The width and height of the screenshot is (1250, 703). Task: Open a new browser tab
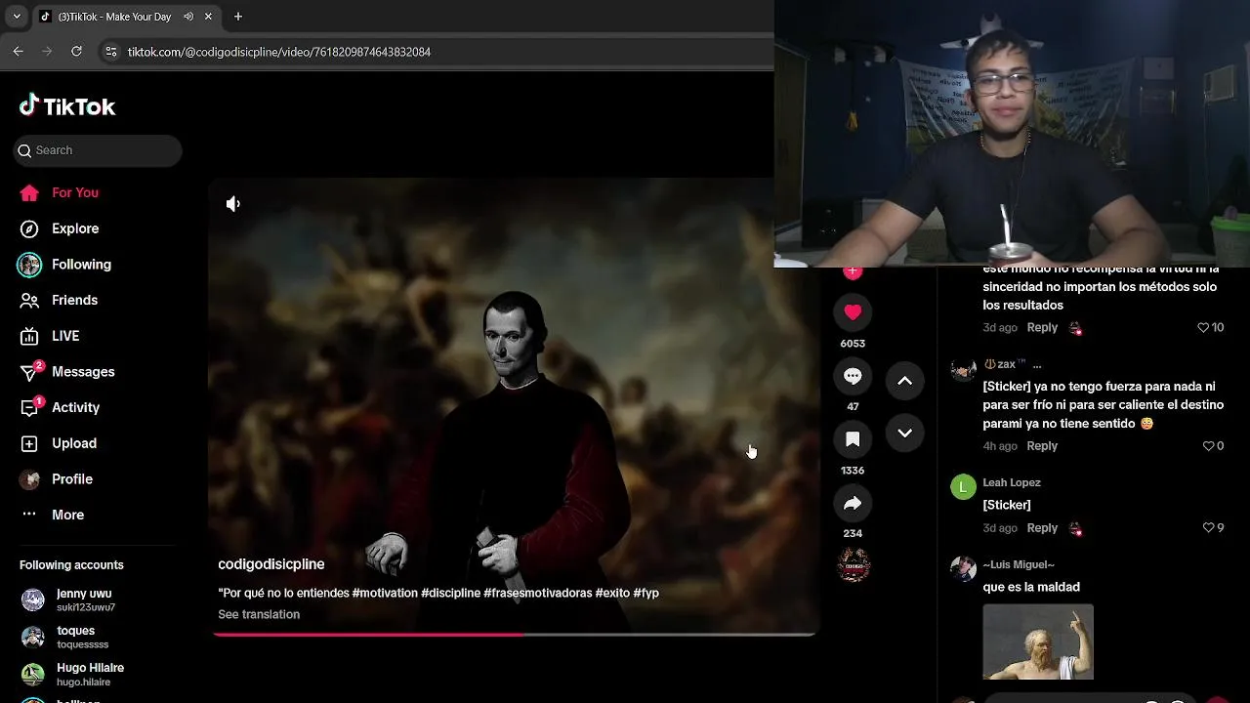[238, 17]
